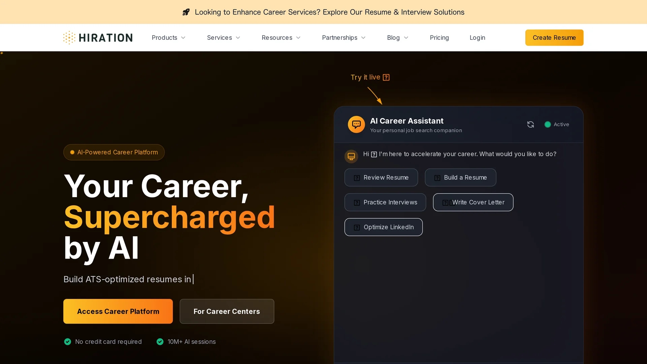This screenshot has width=647, height=364.
Task: Click Access Career Platform button
Action: (x=118, y=311)
